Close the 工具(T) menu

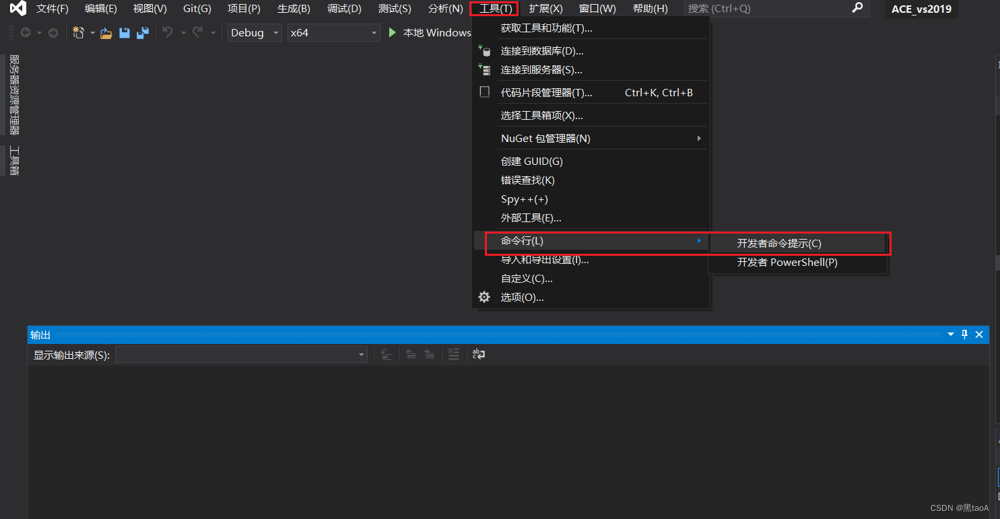(494, 9)
